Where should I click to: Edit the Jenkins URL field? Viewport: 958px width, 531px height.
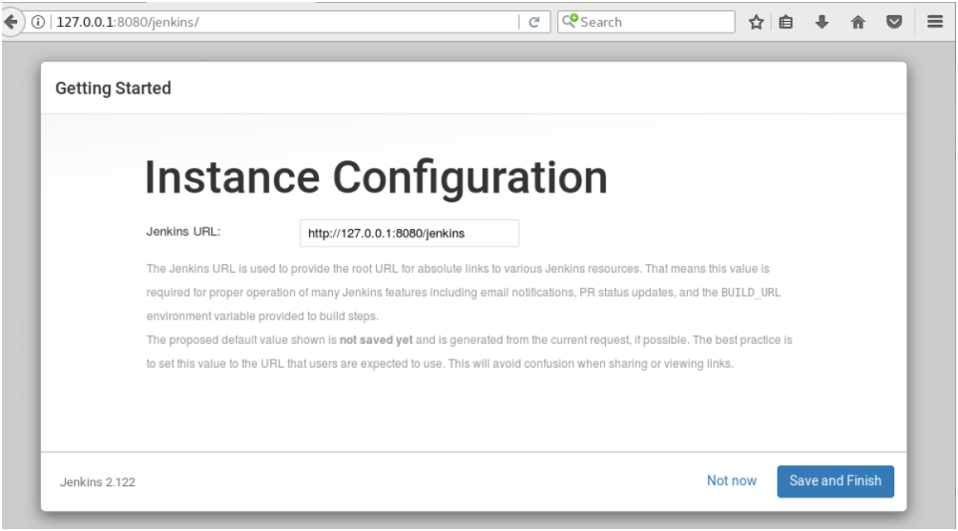pyautogui.click(x=409, y=234)
